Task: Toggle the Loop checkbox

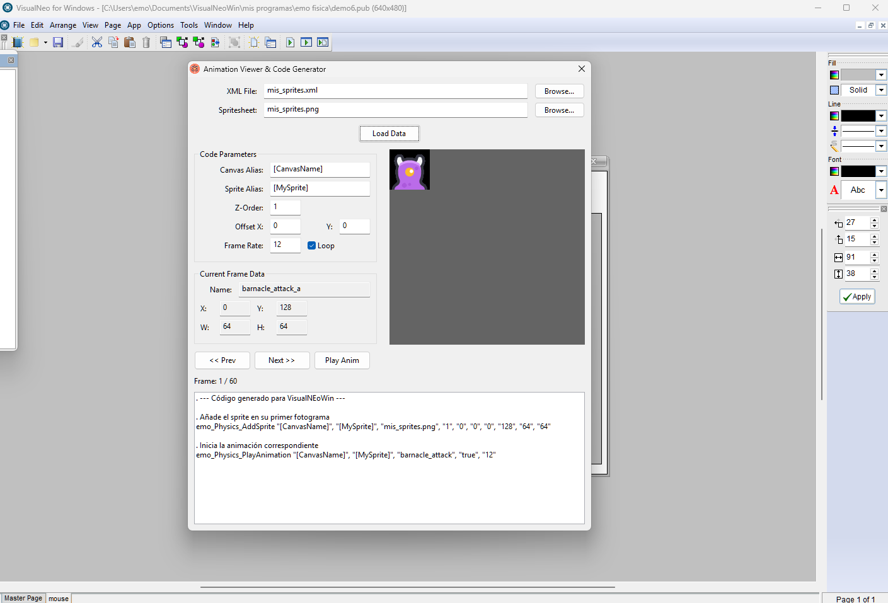Action: click(311, 246)
